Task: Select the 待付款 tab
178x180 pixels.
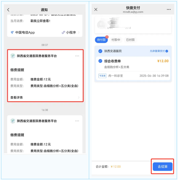Action: [x=101, y=40]
